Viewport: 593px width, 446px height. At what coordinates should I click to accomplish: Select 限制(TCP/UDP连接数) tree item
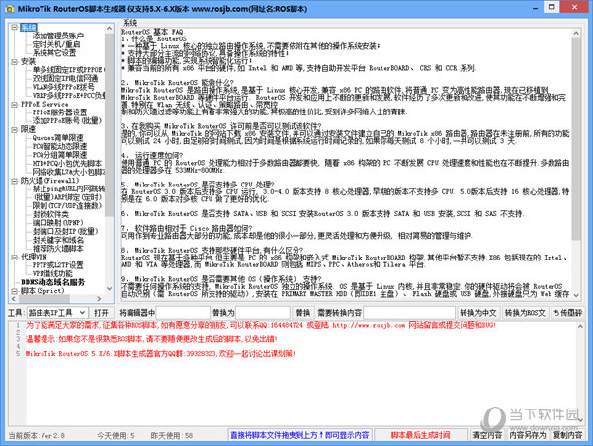(67, 206)
